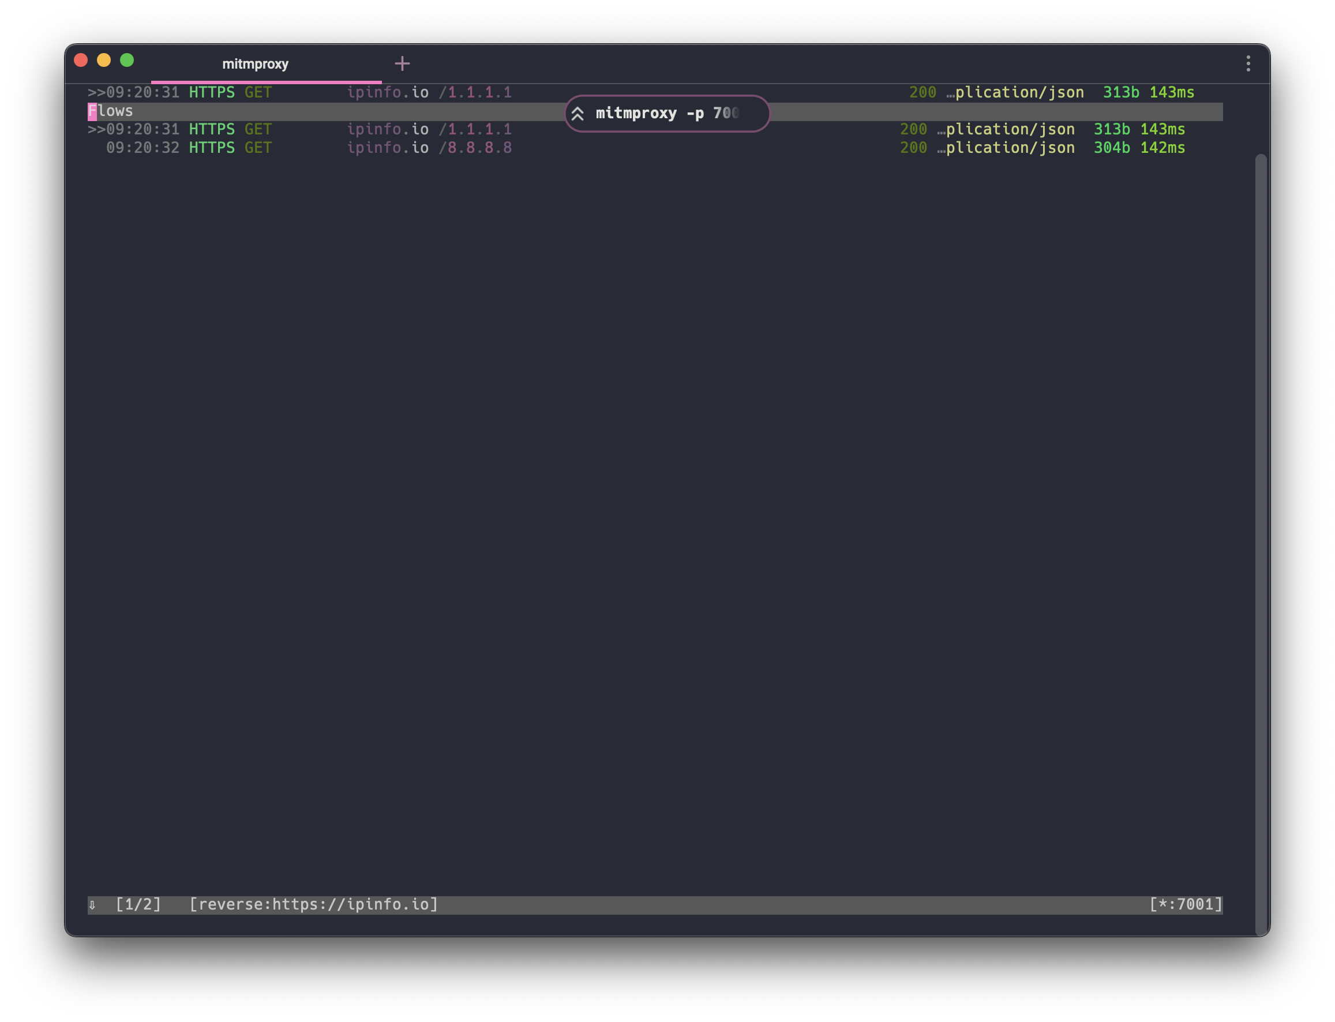
Task: Click the downward arrow icon in the status bar
Action: click(x=92, y=904)
